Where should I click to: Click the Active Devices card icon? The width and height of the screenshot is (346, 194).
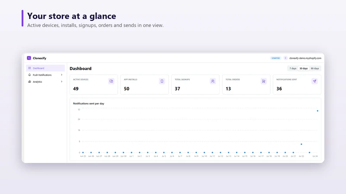pyautogui.click(x=111, y=81)
